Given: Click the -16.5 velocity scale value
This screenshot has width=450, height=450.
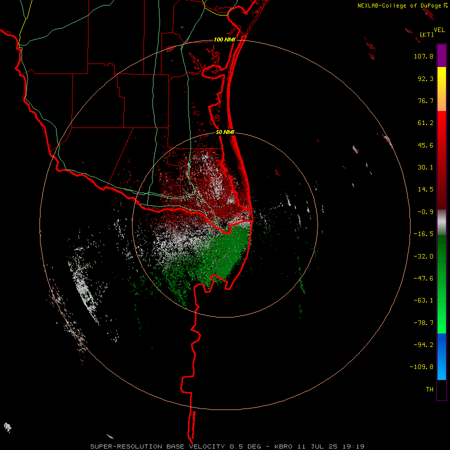Looking at the screenshot, I should point(423,234).
